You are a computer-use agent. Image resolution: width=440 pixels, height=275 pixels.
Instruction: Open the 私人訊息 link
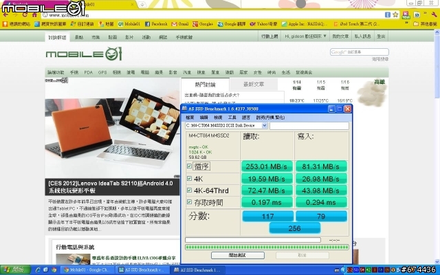point(362,36)
